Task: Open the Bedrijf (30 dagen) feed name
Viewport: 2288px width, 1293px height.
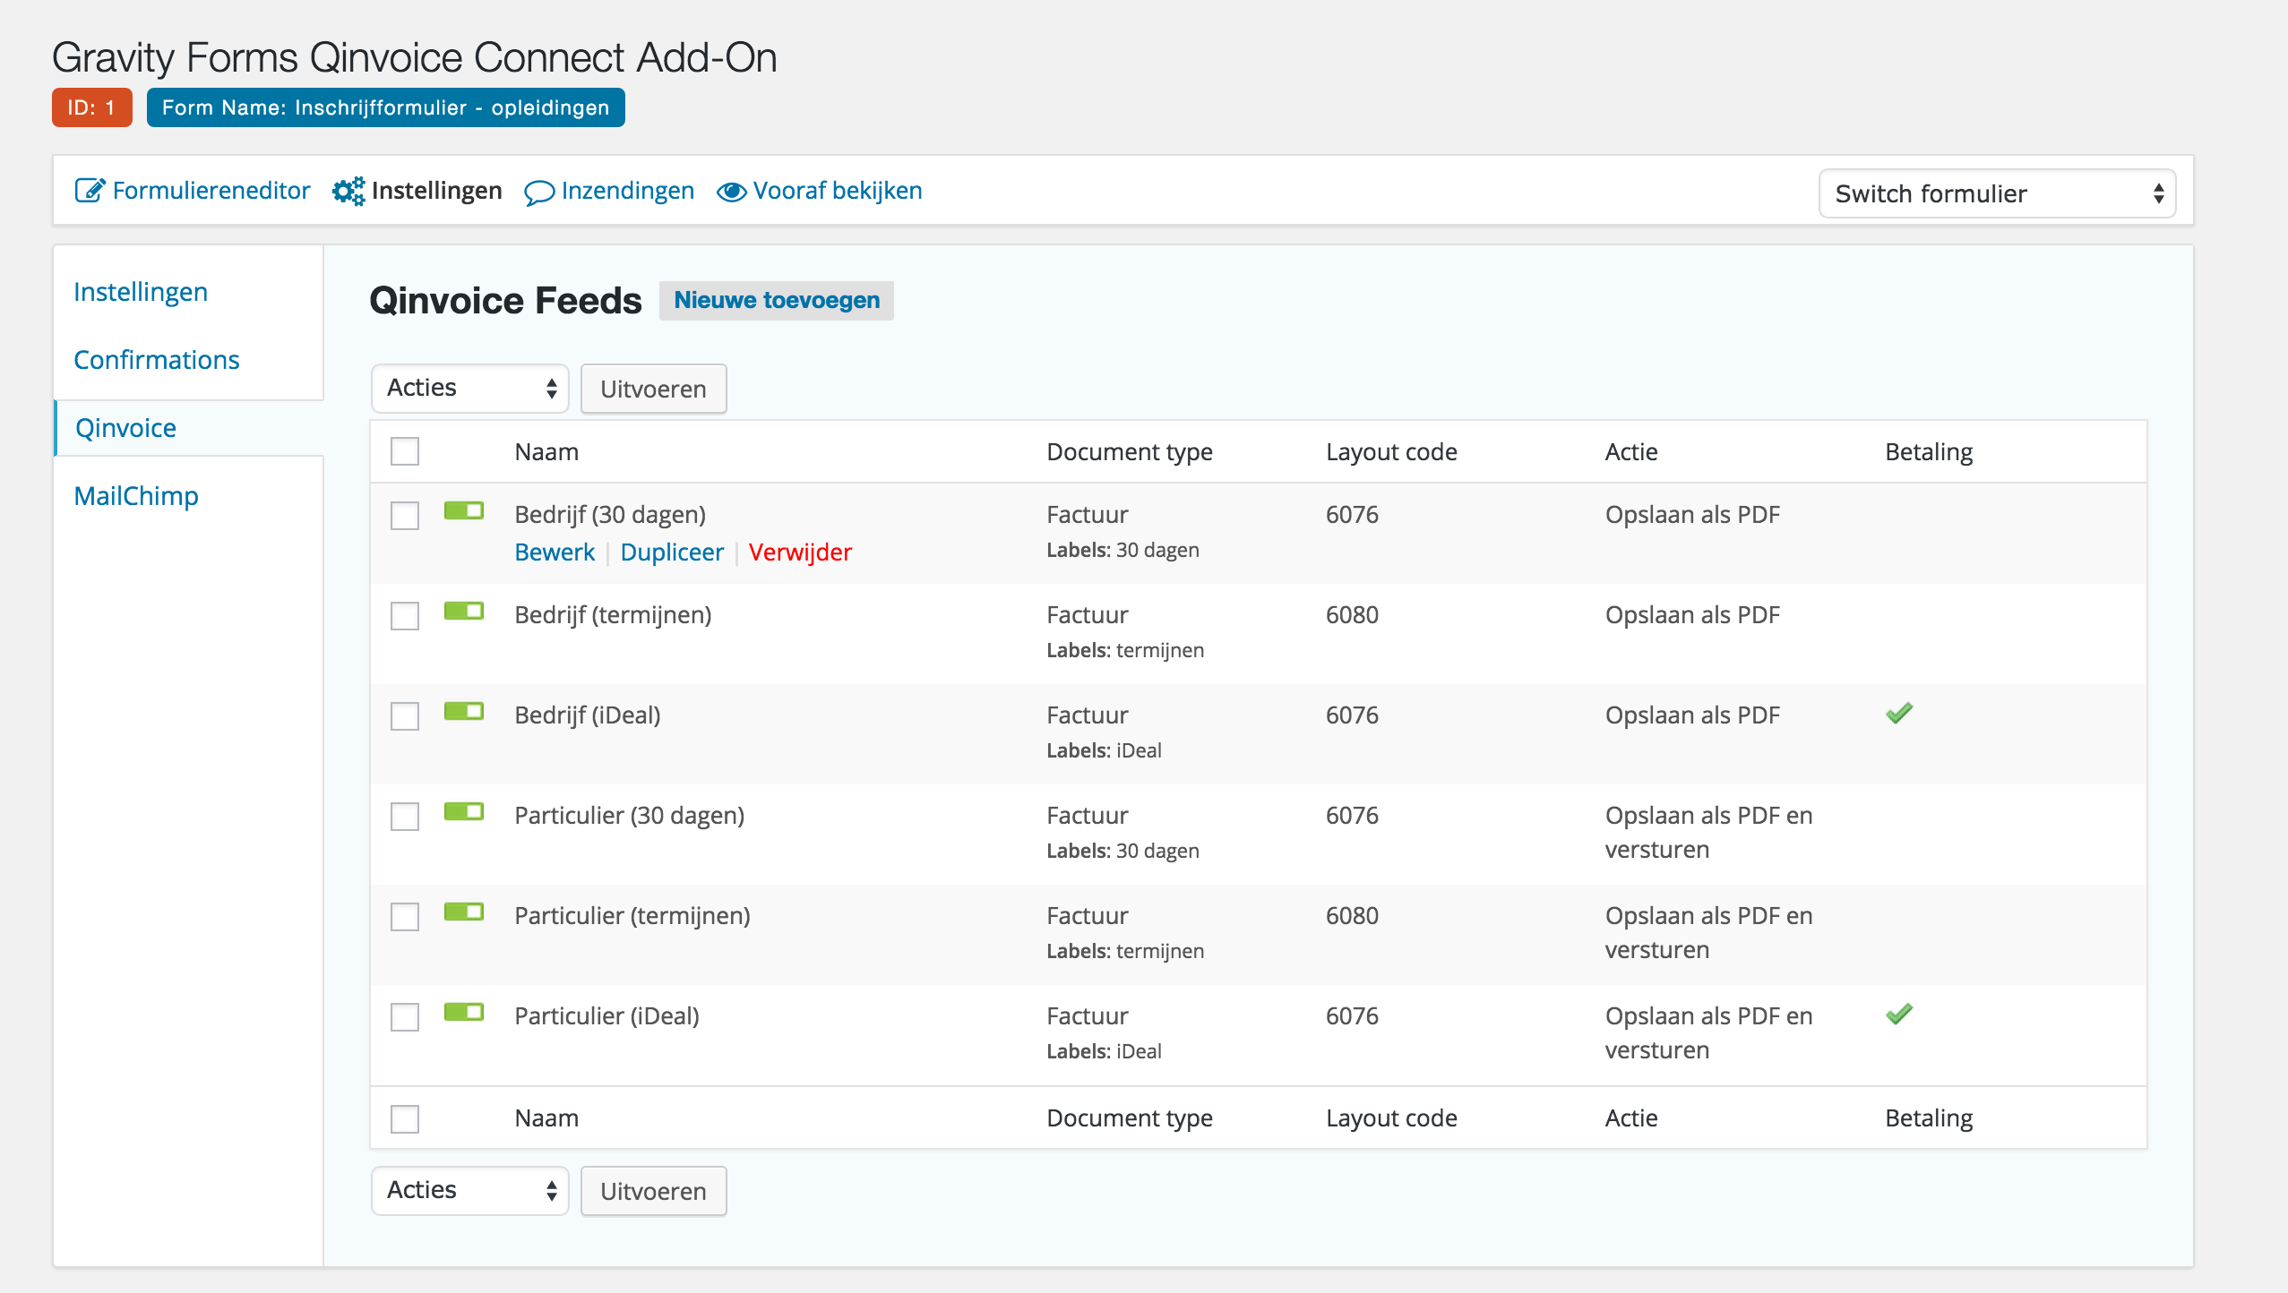Action: pyautogui.click(x=610, y=515)
